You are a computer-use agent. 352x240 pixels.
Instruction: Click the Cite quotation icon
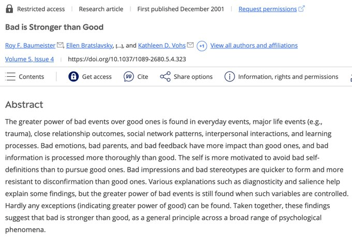coord(129,77)
